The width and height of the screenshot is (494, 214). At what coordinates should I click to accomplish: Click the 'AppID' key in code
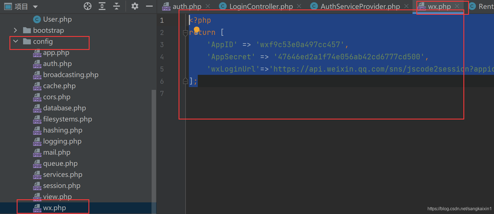click(x=222, y=45)
